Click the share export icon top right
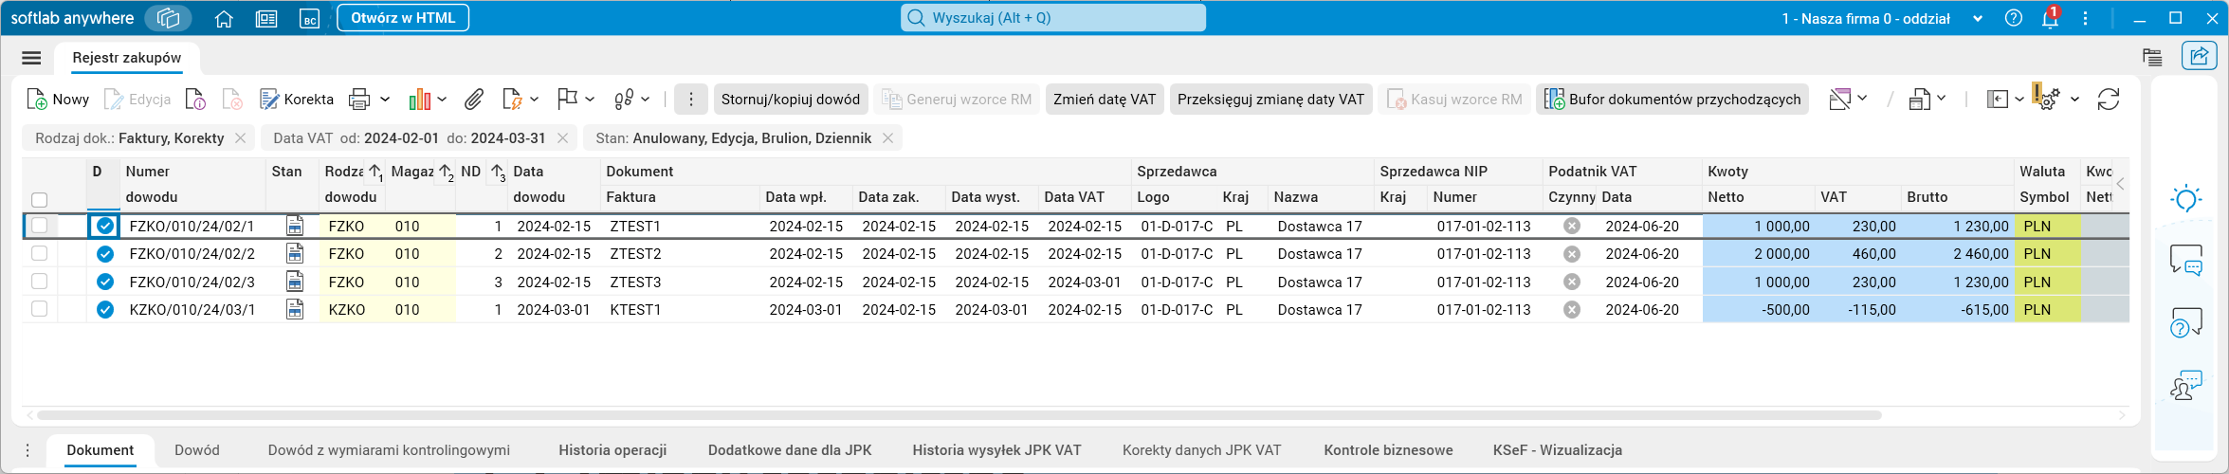The image size is (2229, 474). coord(2199,57)
